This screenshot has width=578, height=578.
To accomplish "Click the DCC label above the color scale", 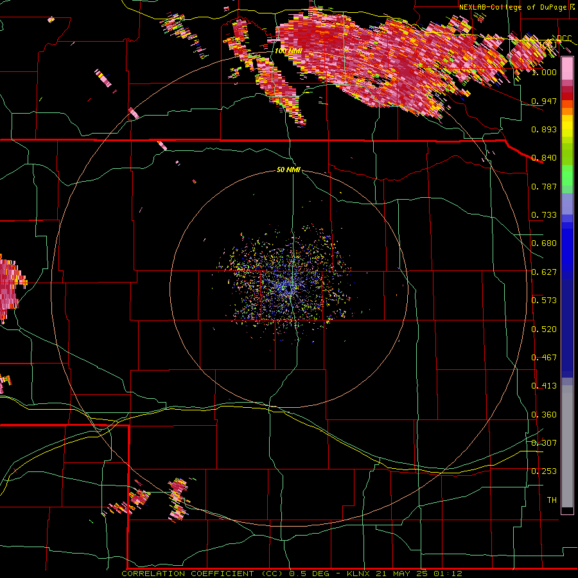I will click(564, 38).
